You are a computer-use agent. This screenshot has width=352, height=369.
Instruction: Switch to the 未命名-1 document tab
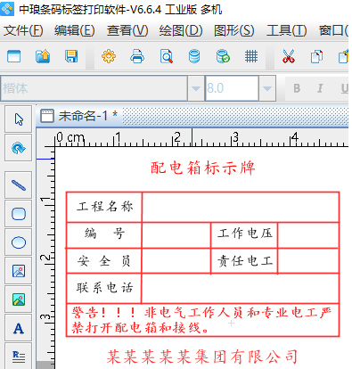pyautogui.click(x=79, y=116)
